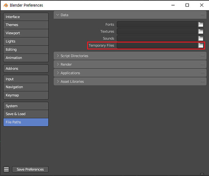Grab the Asset Libraries panel drag handle
Viewport: 209px width, 176px height.
(x=203, y=81)
